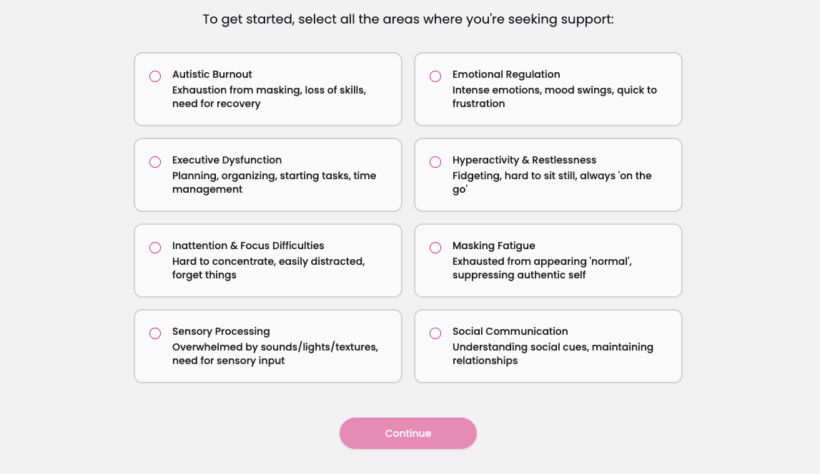This screenshot has height=474, width=820.
Task: Toggle the Sensory Processing radio circle
Action: pos(155,333)
